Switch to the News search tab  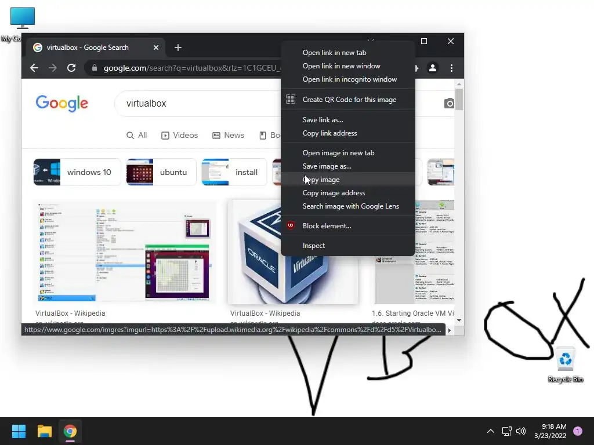coord(229,136)
